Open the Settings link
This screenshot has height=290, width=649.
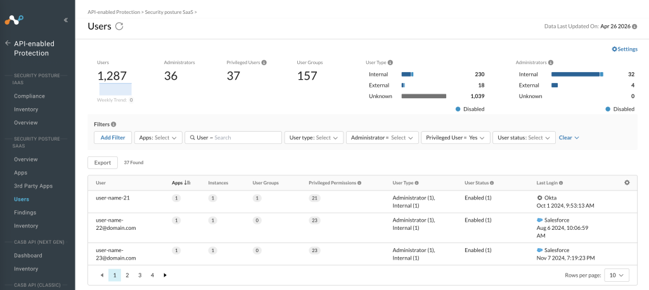click(x=624, y=49)
